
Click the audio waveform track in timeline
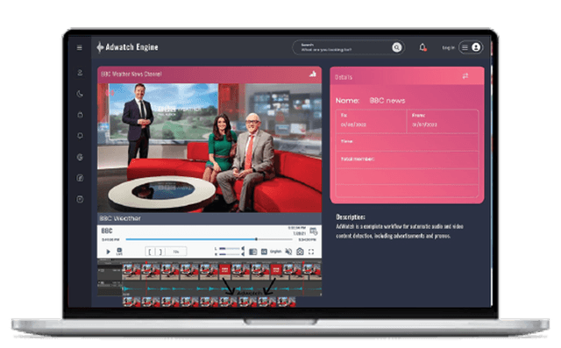tap(222, 288)
